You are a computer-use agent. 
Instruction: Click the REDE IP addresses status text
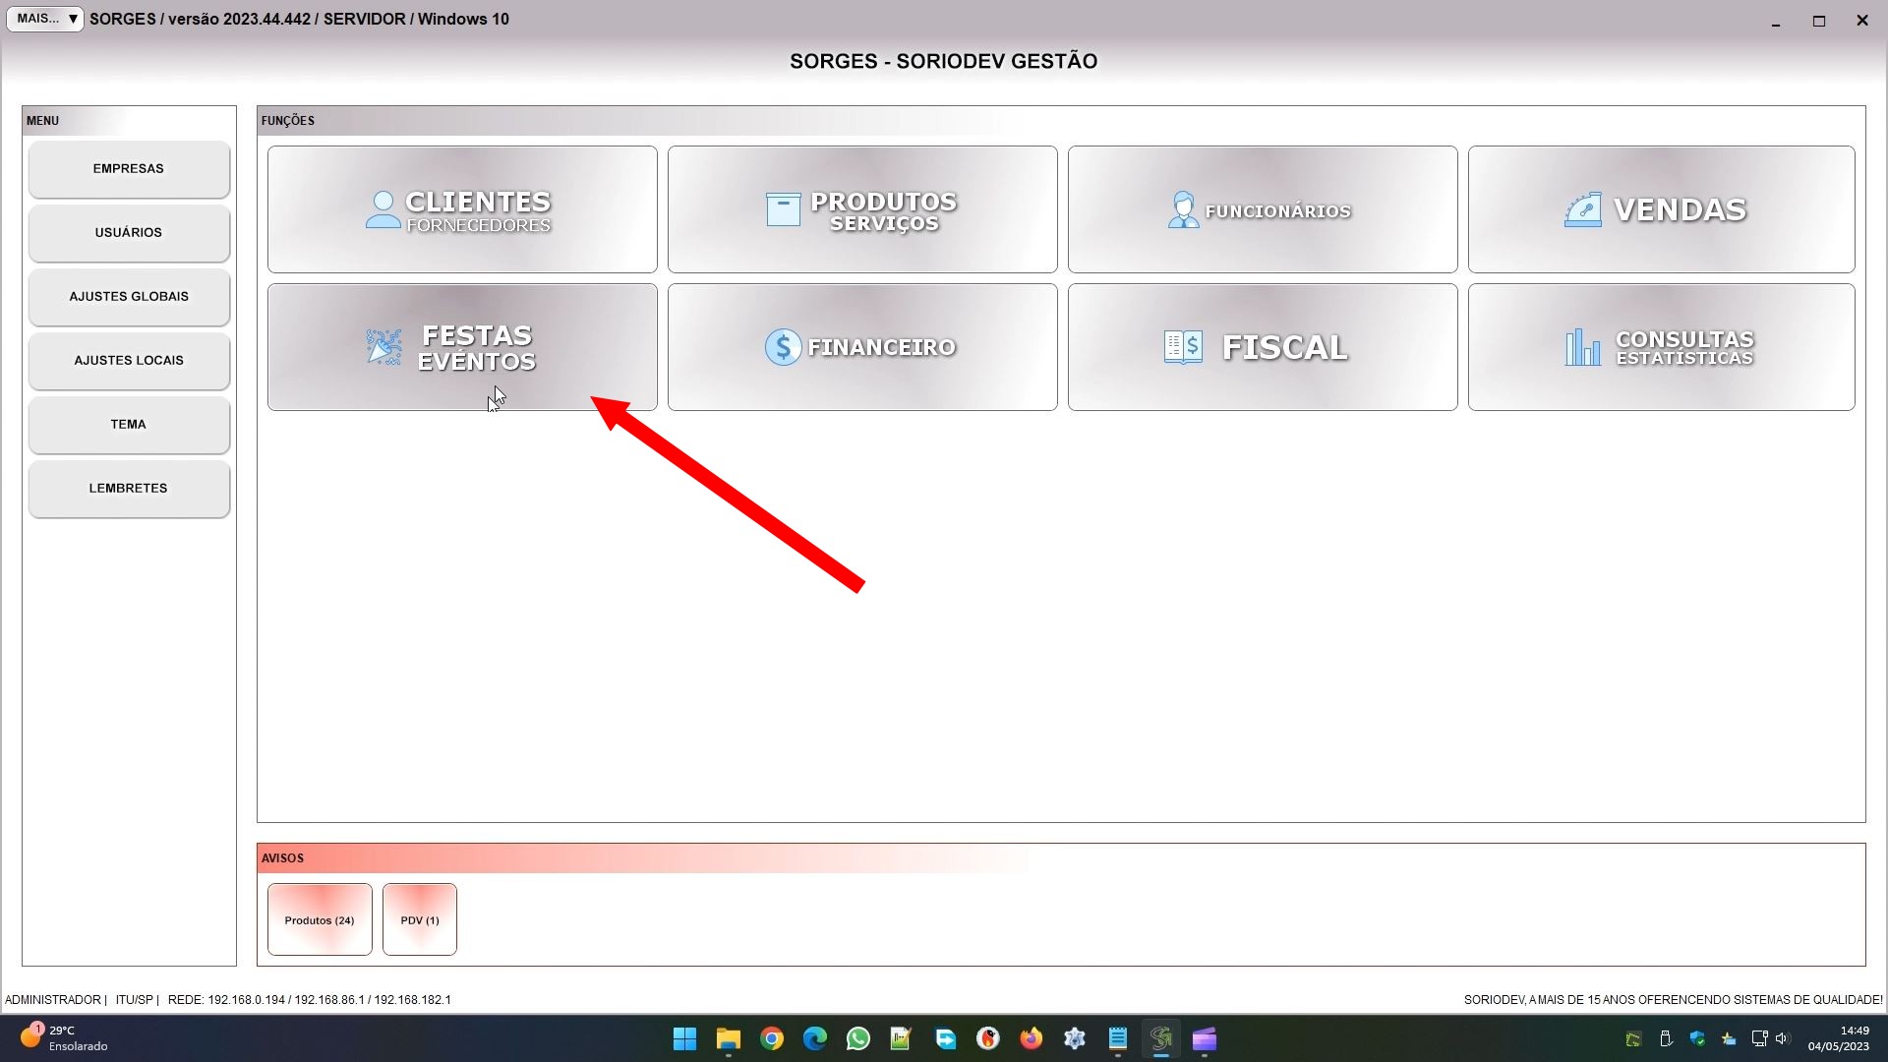click(x=310, y=1000)
